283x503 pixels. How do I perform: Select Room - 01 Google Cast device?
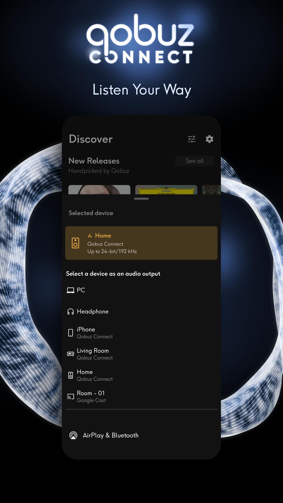(91, 396)
